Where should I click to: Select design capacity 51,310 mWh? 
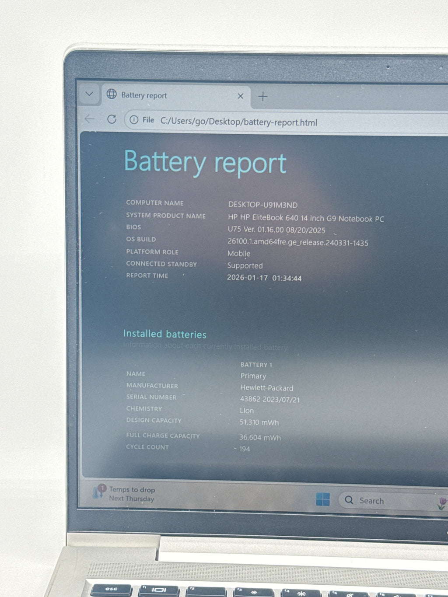coord(259,422)
